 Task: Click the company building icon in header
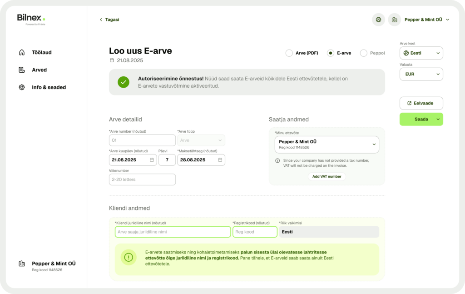coord(394,20)
